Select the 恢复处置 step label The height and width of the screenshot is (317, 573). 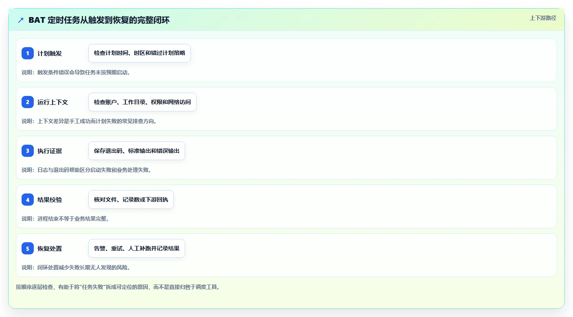tap(50, 249)
